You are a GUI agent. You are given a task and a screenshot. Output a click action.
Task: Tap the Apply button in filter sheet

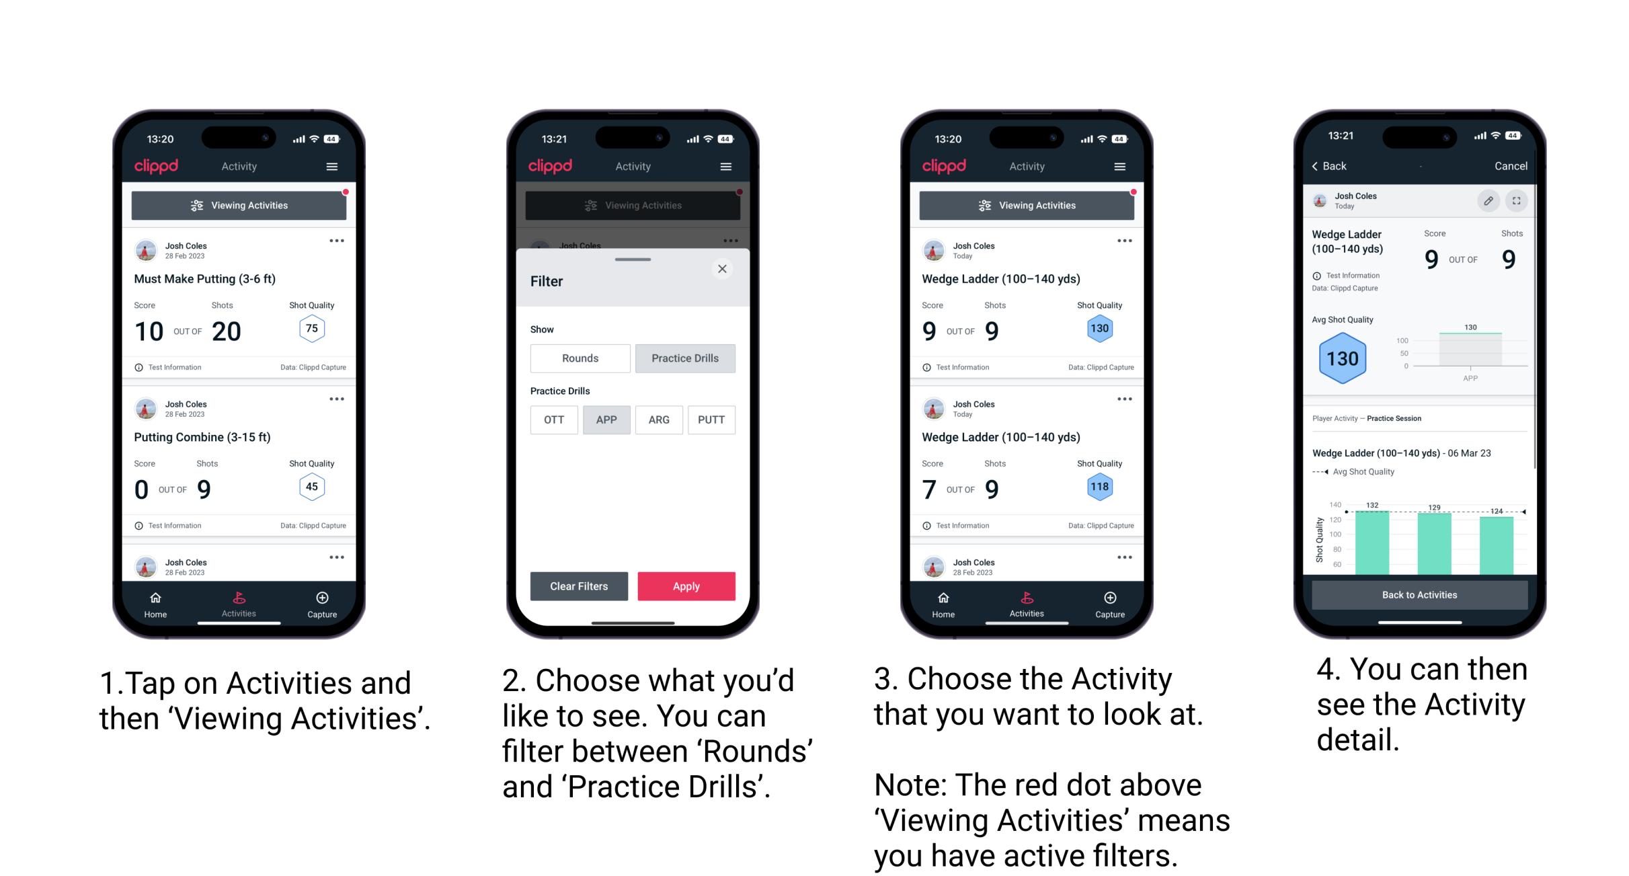(x=686, y=585)
